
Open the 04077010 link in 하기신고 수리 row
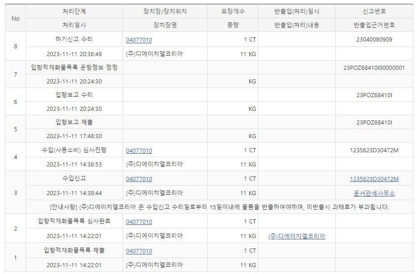click(x=139, y=40)
